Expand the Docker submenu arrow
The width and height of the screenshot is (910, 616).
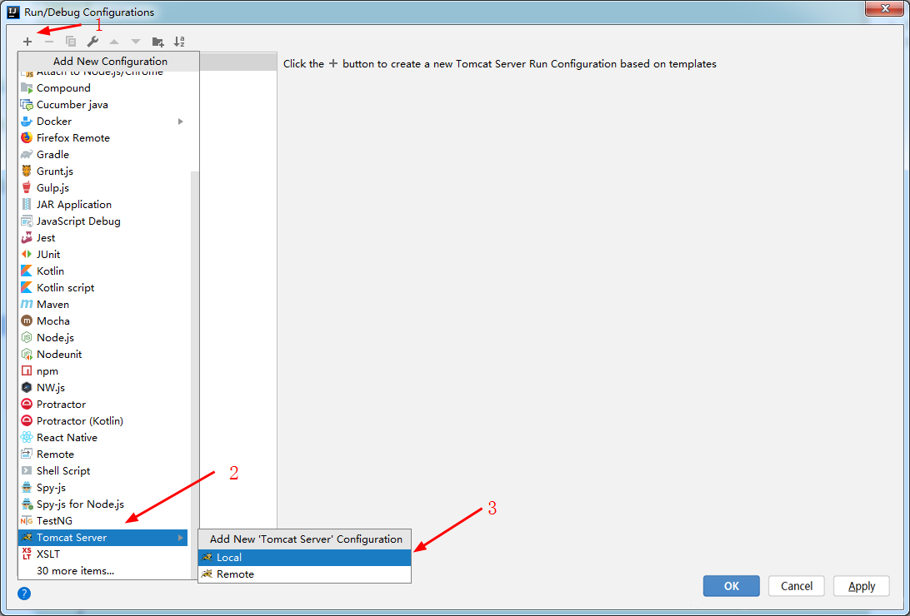(x=181, y=122)
